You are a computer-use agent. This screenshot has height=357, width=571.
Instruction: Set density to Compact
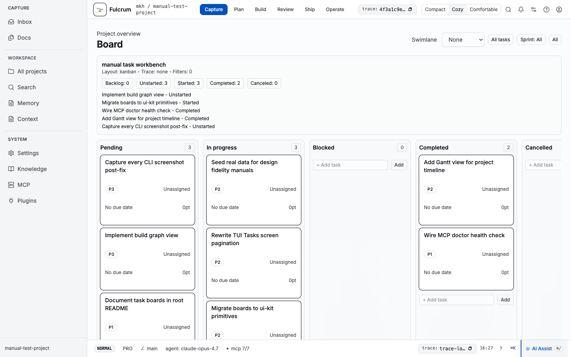click(x=435, y=10)
